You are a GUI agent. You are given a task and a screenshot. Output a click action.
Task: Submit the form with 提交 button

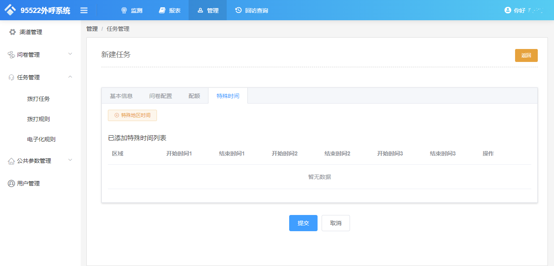pos(303,223)
